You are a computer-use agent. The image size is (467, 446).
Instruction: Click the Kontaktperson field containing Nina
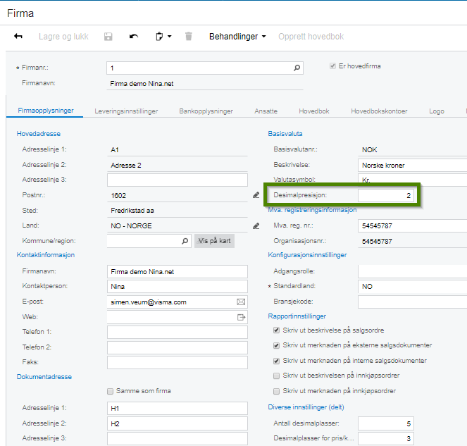177,287
